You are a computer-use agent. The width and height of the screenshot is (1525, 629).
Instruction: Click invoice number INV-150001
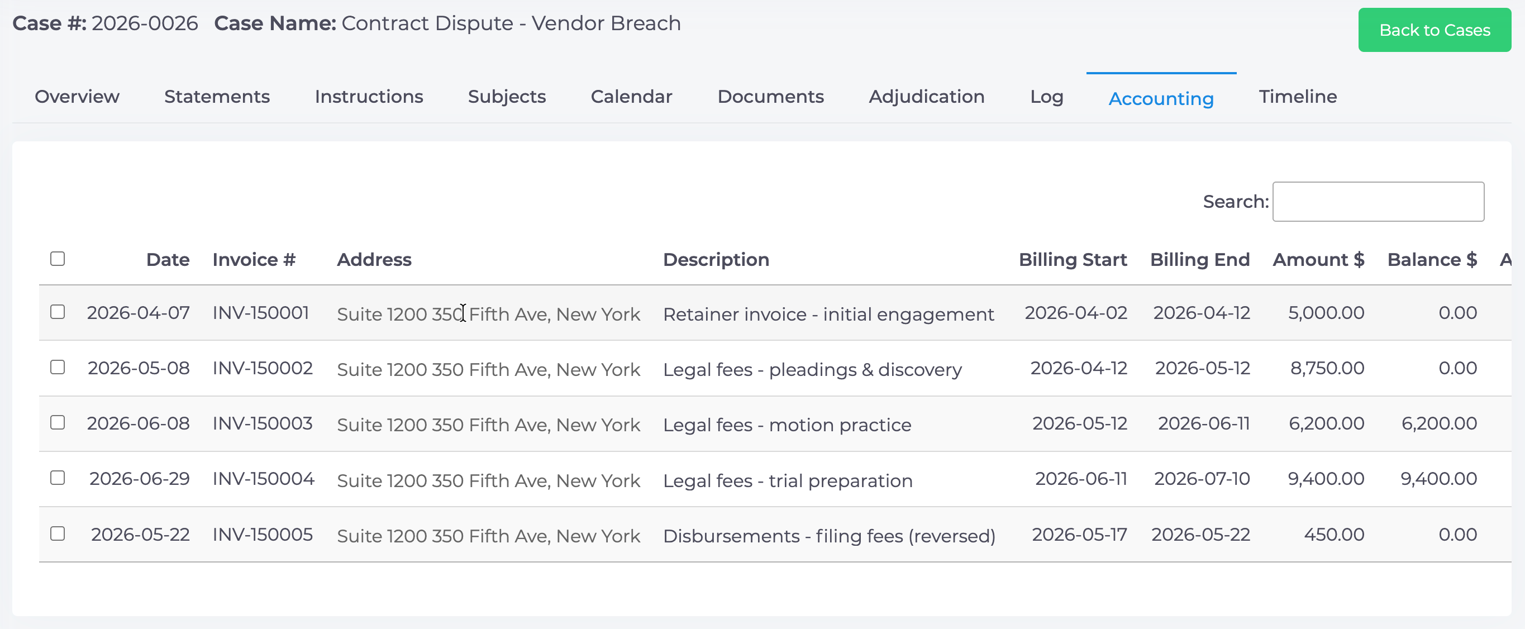[x=260, y=313]
